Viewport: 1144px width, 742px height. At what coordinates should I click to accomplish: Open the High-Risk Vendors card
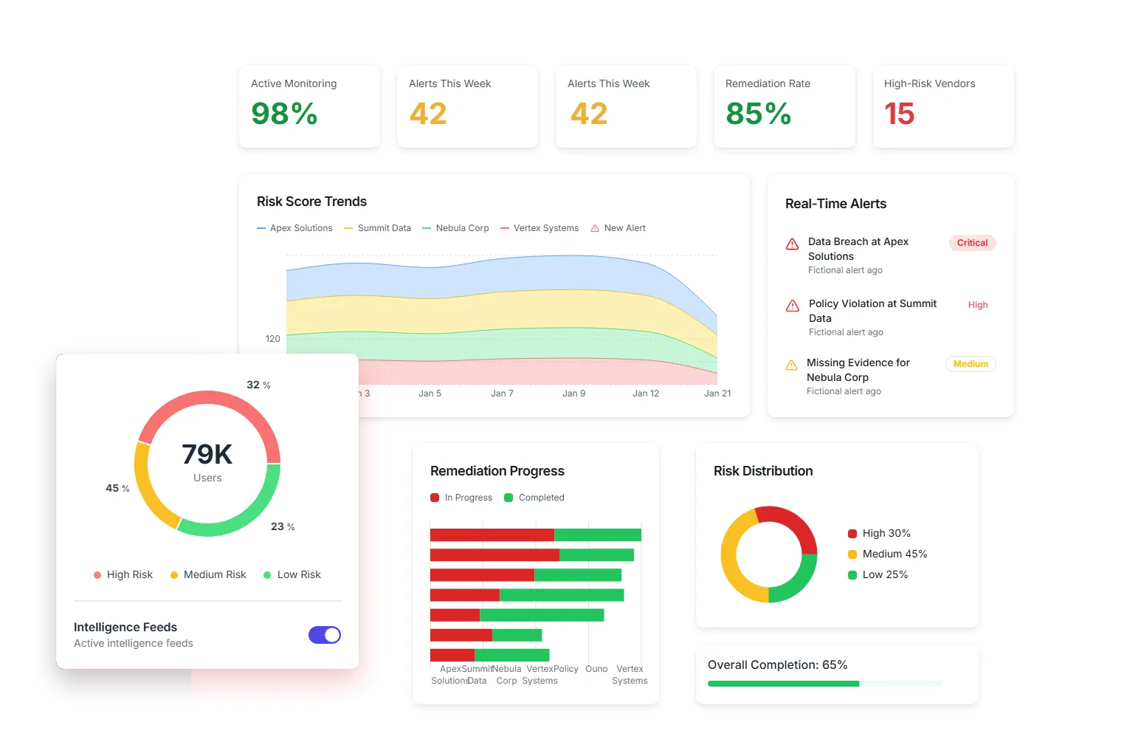[x=943, y=106]
